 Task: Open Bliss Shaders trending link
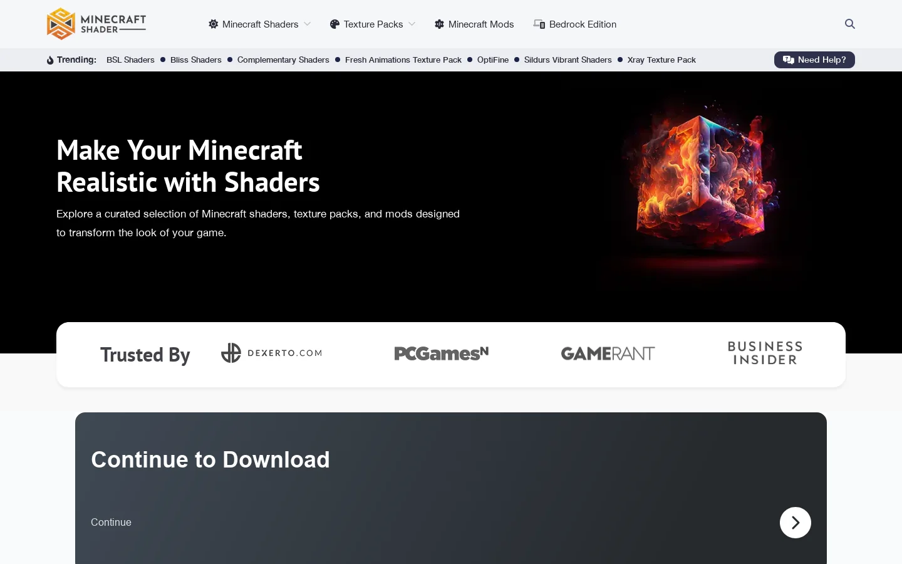click(x=196, y=60)
